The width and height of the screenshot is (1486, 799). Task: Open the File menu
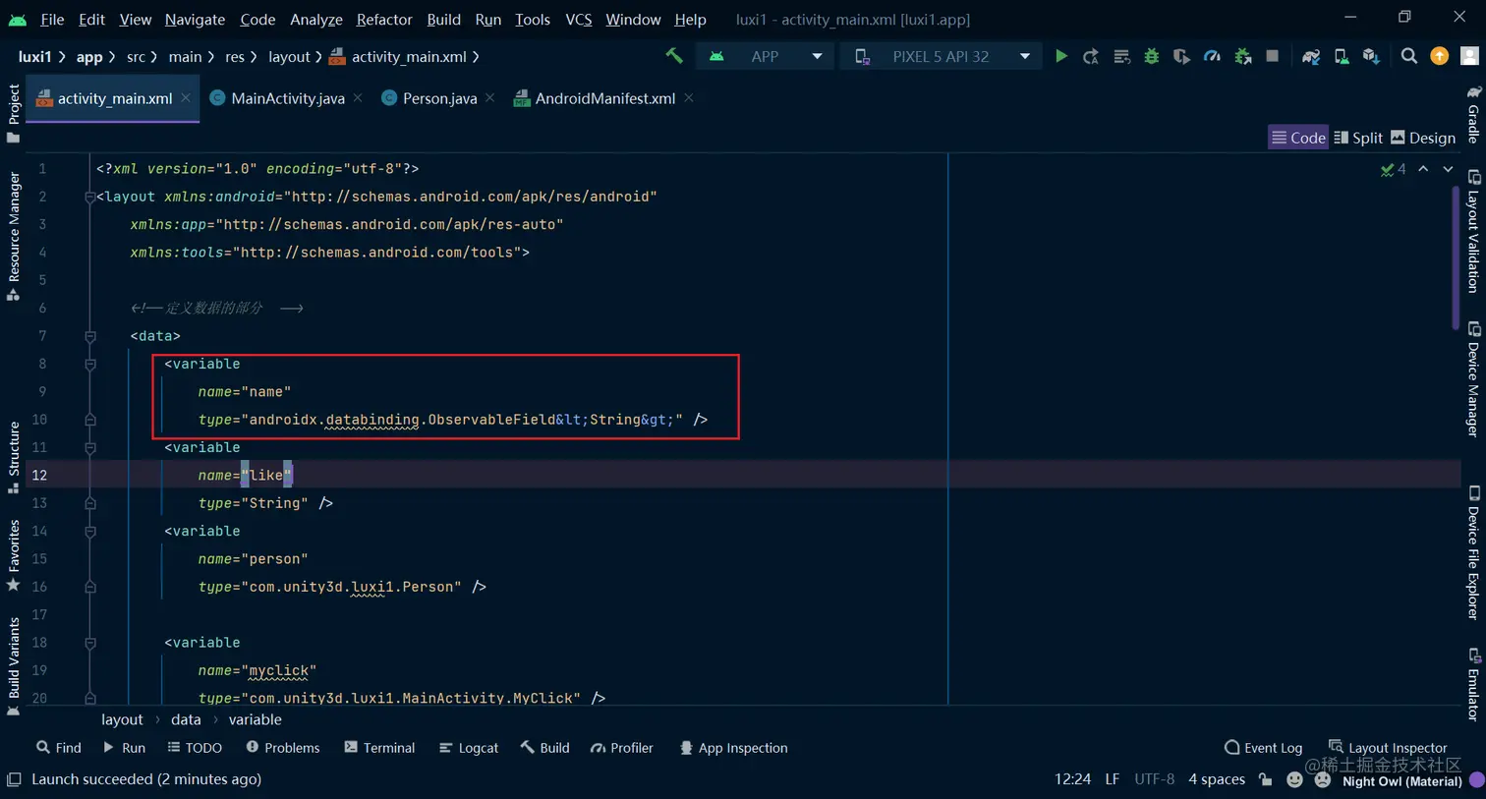click(52, 20)
